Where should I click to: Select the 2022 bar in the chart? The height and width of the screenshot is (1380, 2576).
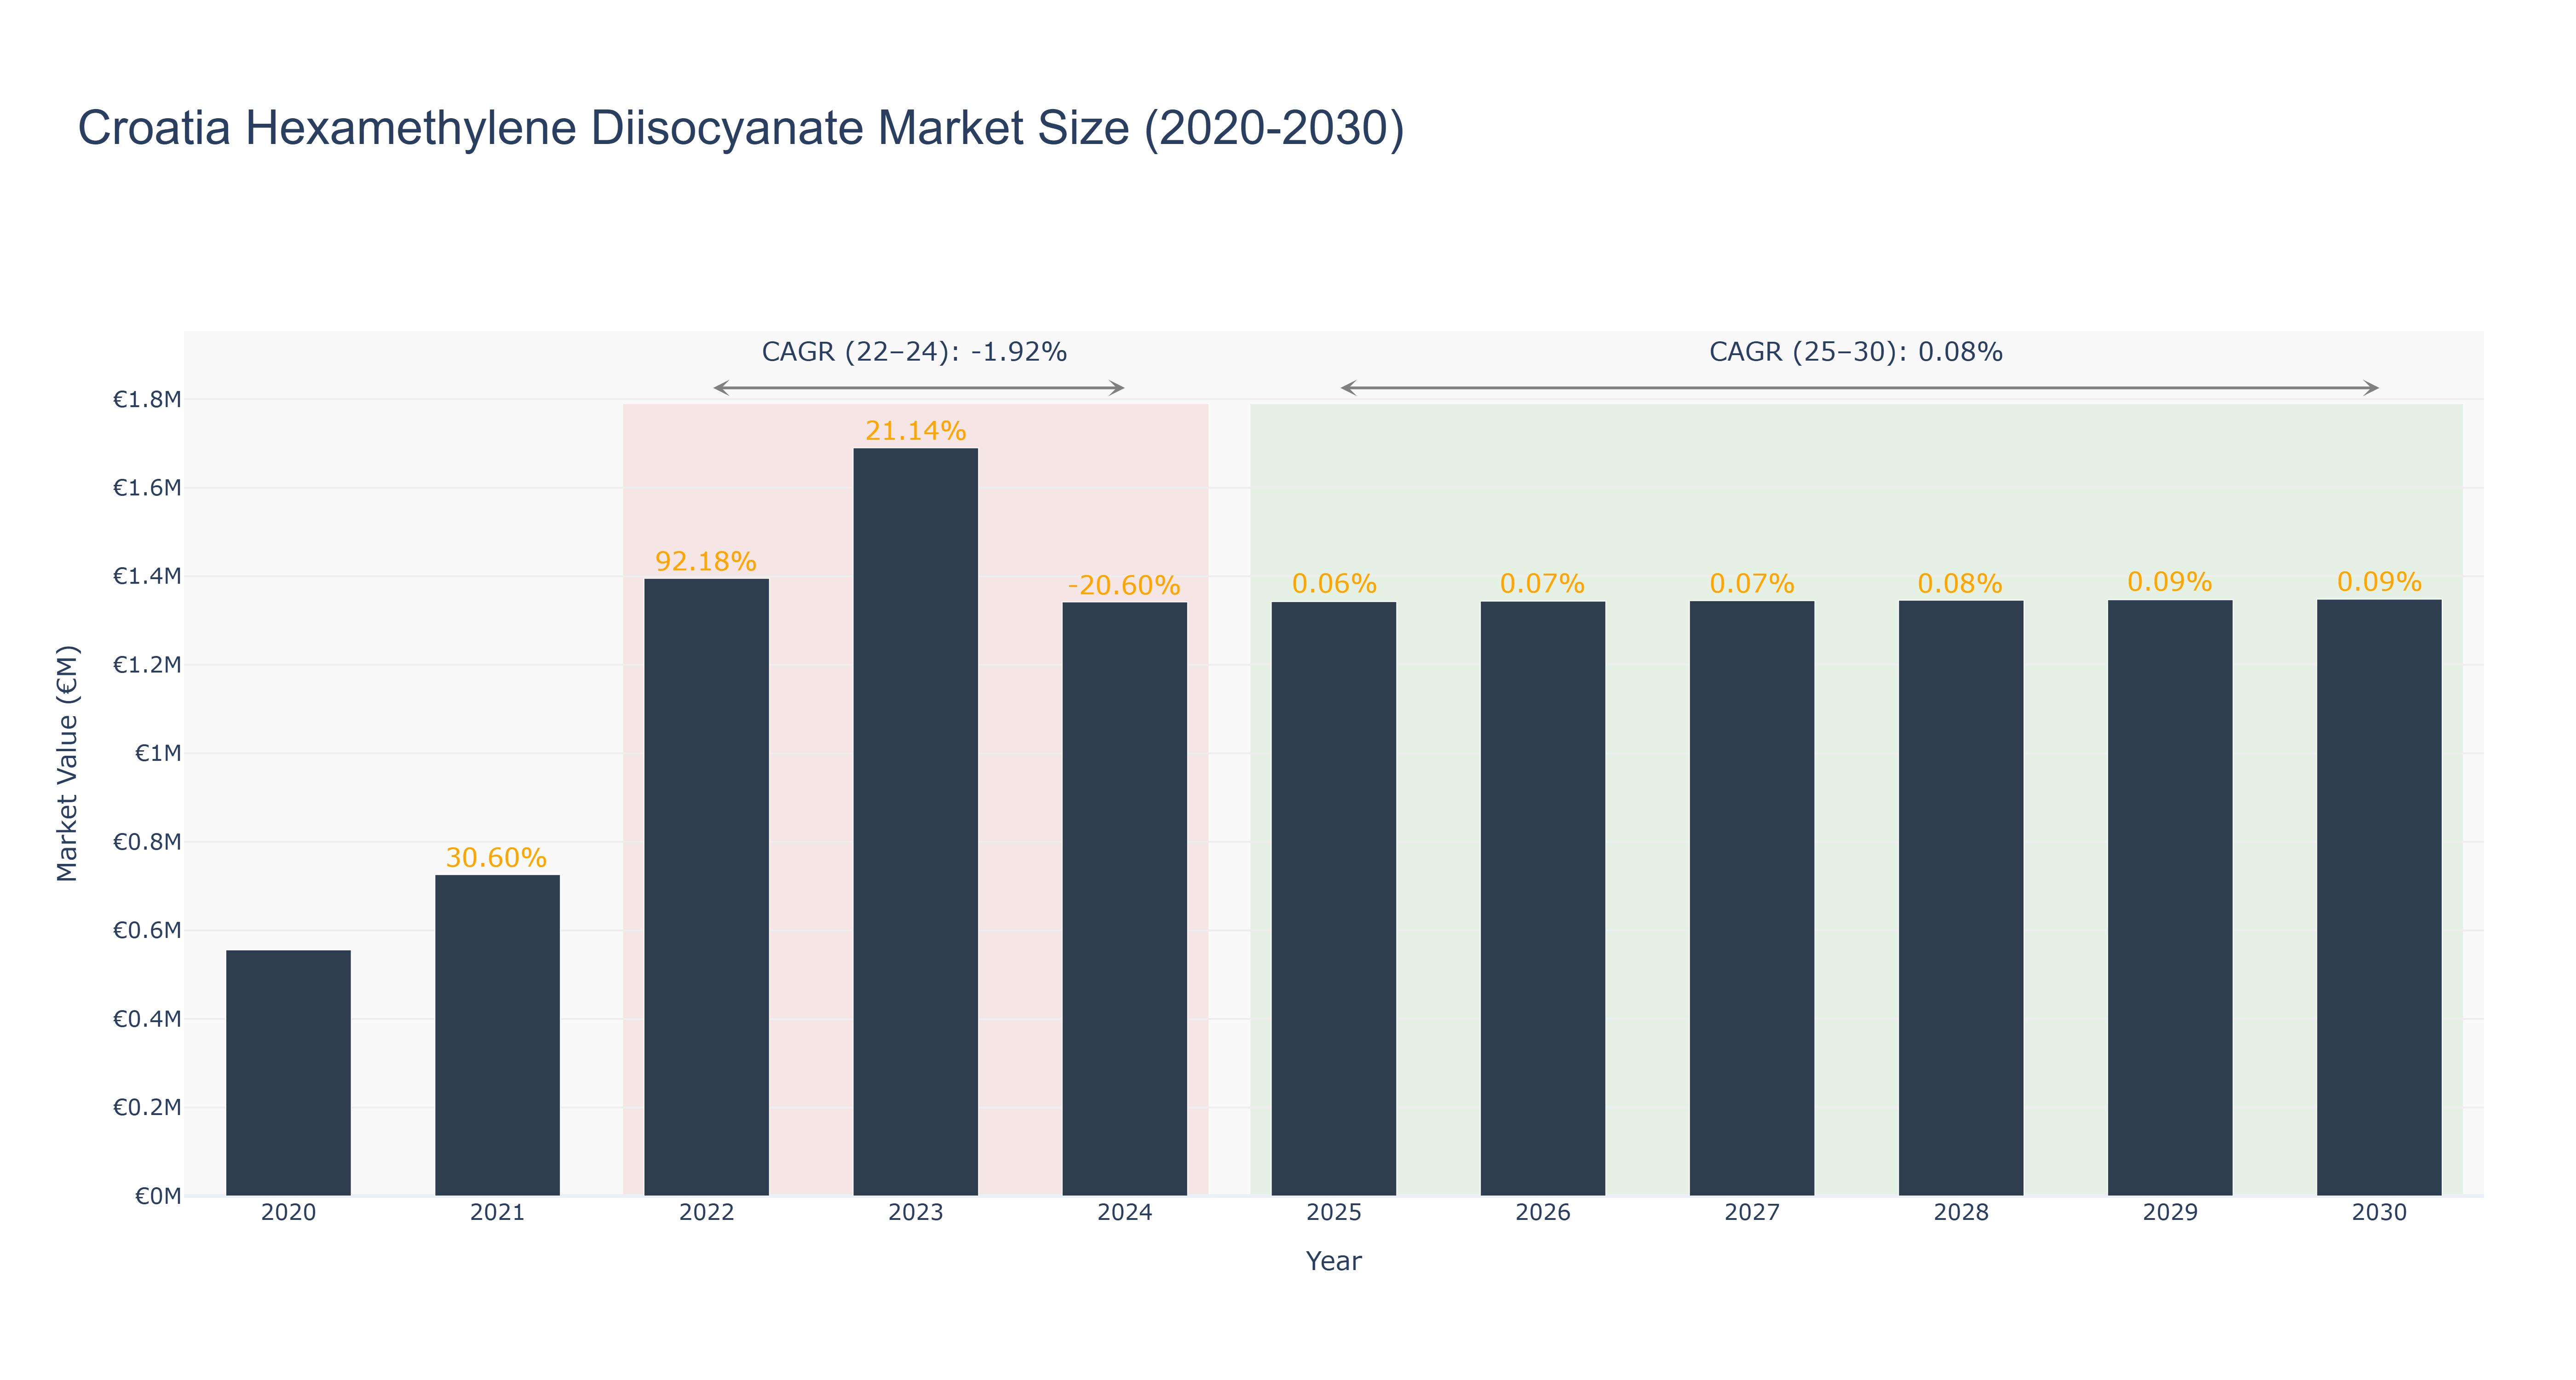pyautogui.click(x=706, y=887)
